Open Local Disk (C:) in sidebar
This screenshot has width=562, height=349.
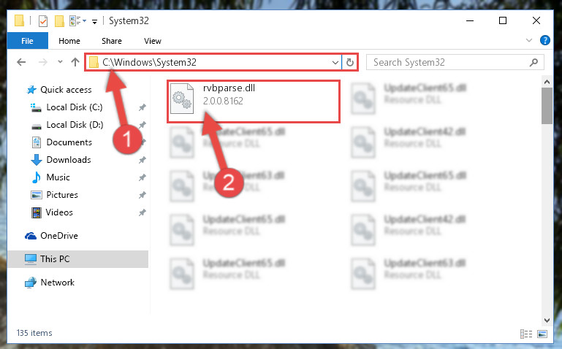75,107
